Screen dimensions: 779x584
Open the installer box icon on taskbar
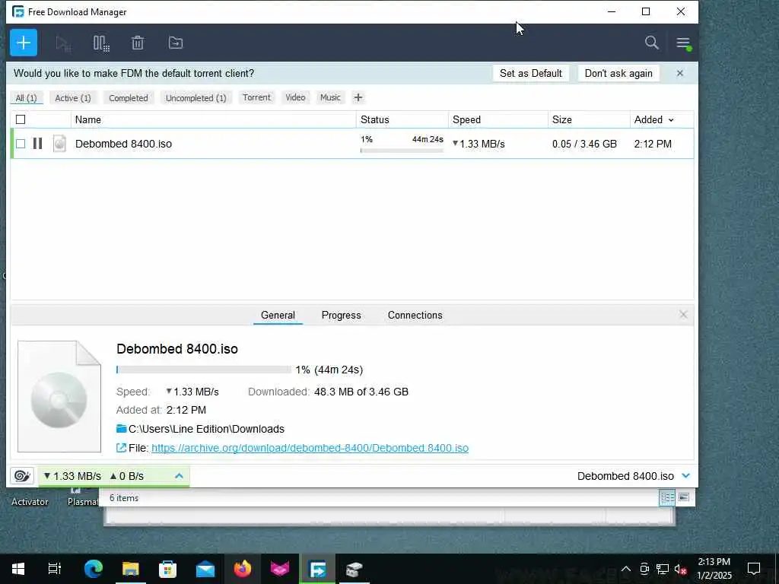click(x=355, y=569)
